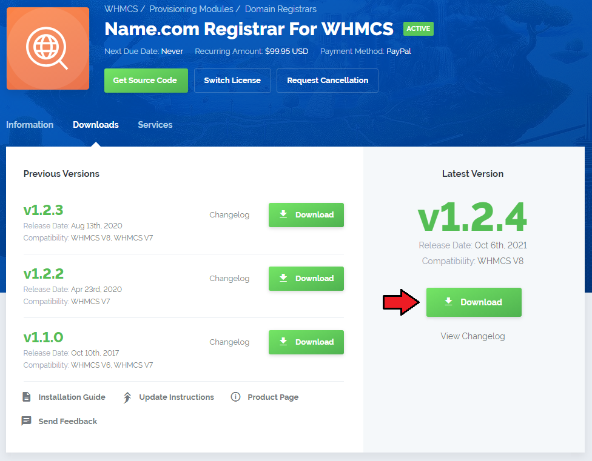Open the Product Page link
592x461 pixels.
click(x=273, y=397)
